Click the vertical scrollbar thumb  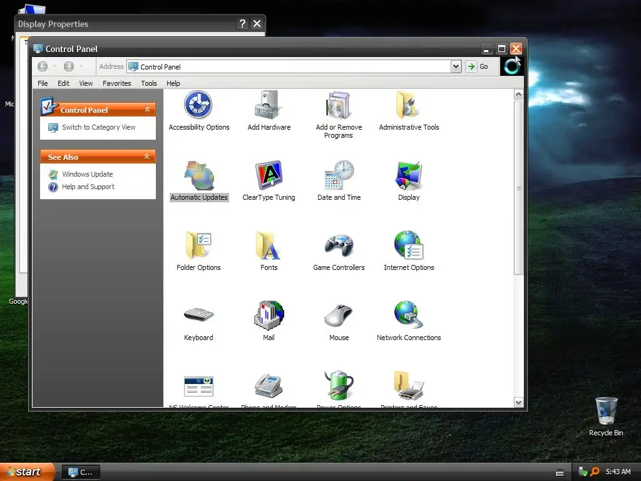point(518,188)
